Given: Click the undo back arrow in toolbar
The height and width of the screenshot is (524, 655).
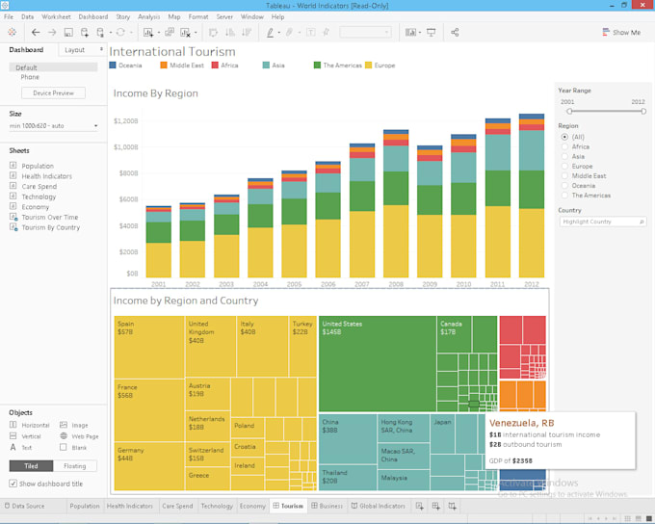Looking at the screenshot, I should [x=36, y=32].
